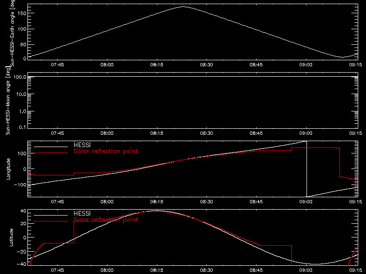Click 08:15 label under Moon angle plot
This screenshot has height=274, width=366.
pyautogui.click(x=156, y=133)
